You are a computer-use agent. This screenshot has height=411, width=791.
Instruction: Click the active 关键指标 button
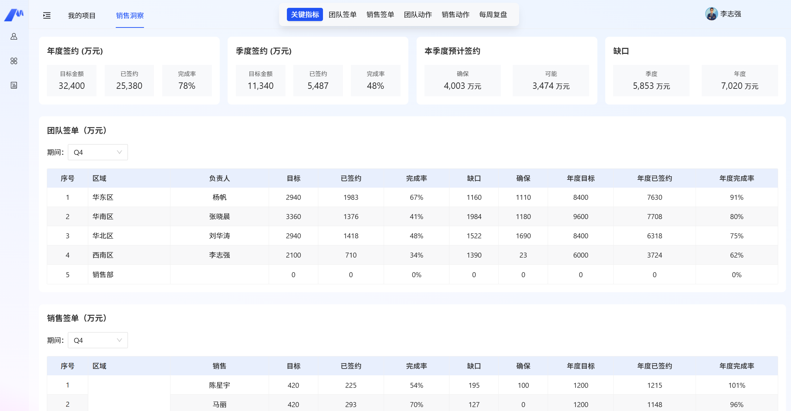[305, 15]
